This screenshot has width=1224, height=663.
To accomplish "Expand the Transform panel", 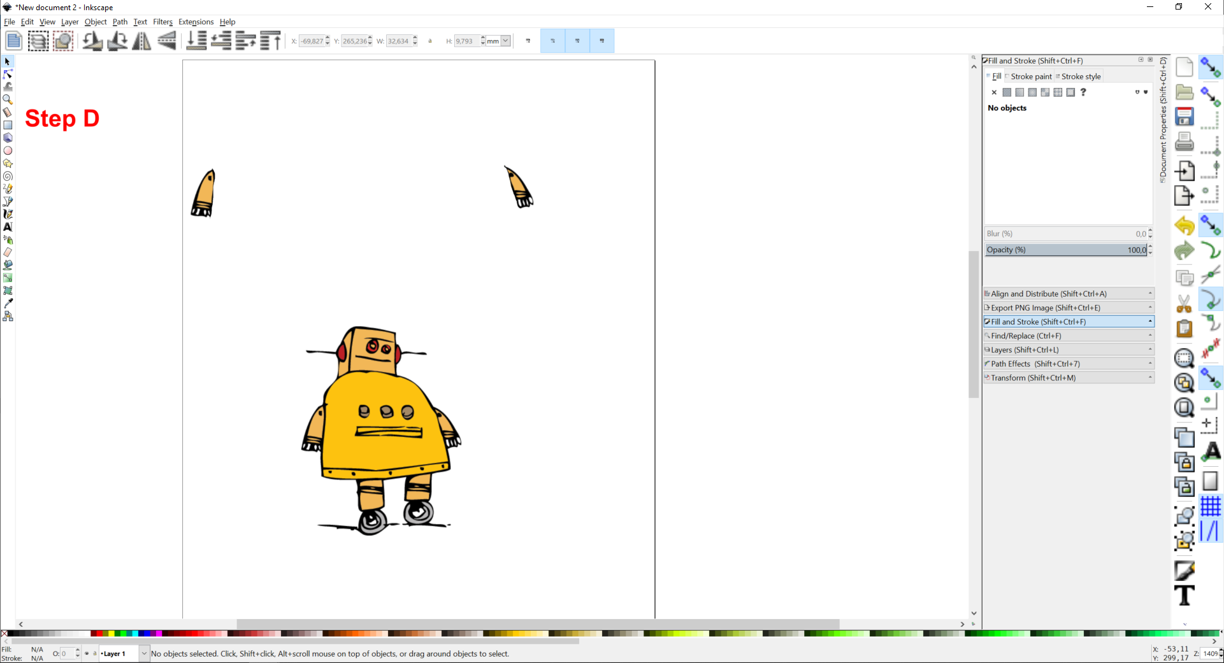I will tap(1069, 378).
